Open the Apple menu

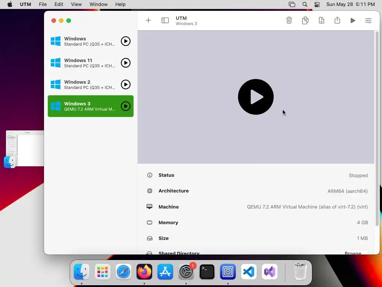click(x=10, y=4)
